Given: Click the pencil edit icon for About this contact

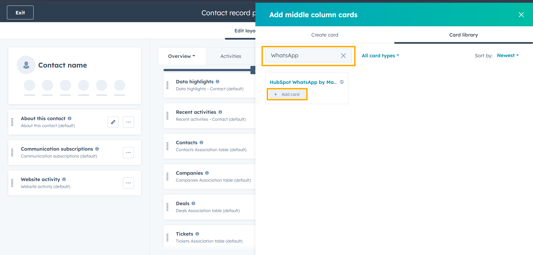Looking at the screenshot, I should 113,122.
